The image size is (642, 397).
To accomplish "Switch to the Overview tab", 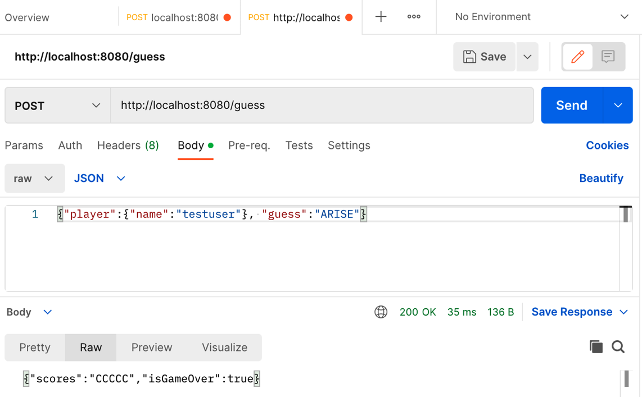I will click(27, 17).
